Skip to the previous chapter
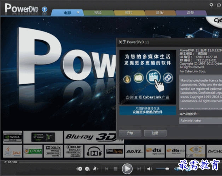The image size is (222, 176). click(x=106, y=169)
